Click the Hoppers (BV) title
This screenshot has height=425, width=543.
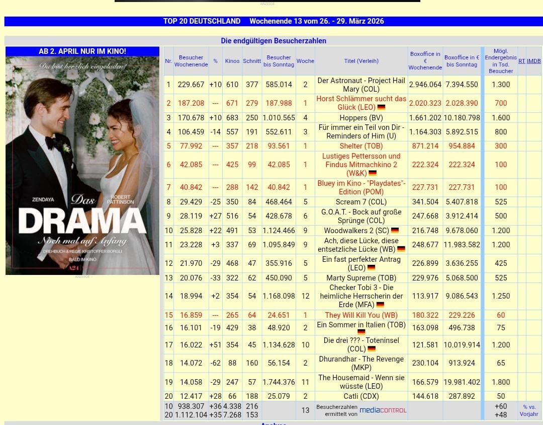point(361,118)
